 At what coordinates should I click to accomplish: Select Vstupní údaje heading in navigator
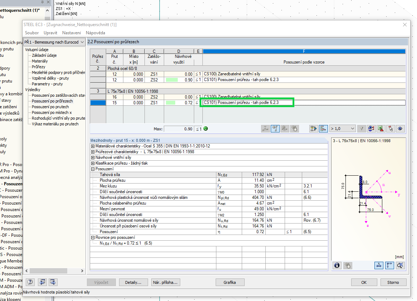(37, 50)
